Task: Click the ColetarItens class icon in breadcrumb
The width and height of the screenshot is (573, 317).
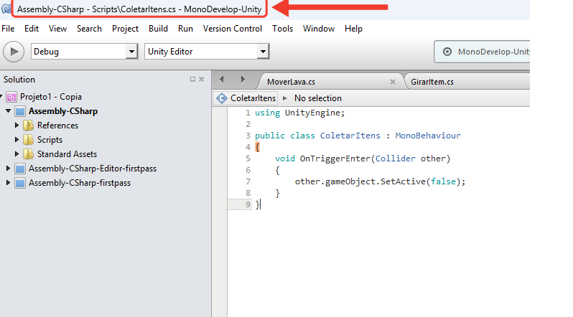Action: (x=222, y=98)
